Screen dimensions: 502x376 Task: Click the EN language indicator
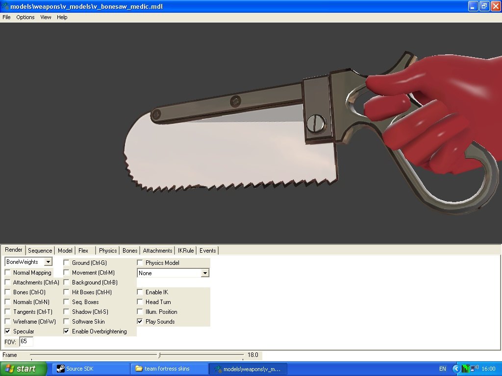point(443,369)
